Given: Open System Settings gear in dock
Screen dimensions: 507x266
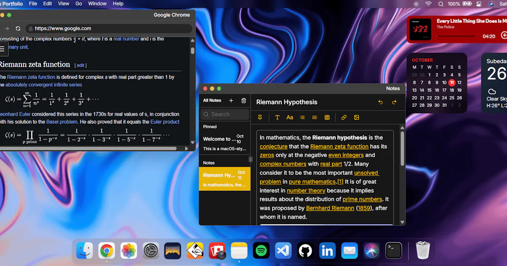Looking at the screenshot, I should tap(150, 251).
